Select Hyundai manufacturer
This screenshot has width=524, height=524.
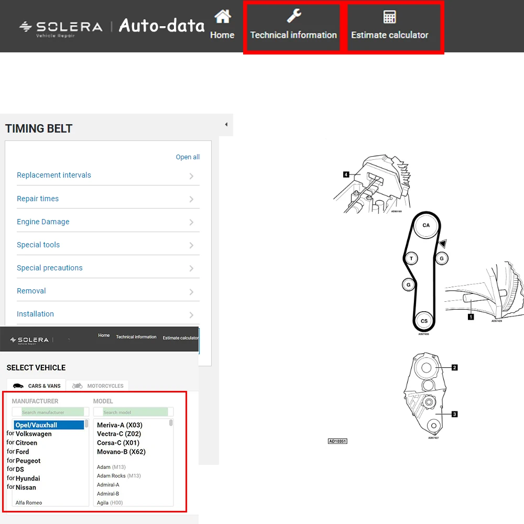click(x=28, y=478)
